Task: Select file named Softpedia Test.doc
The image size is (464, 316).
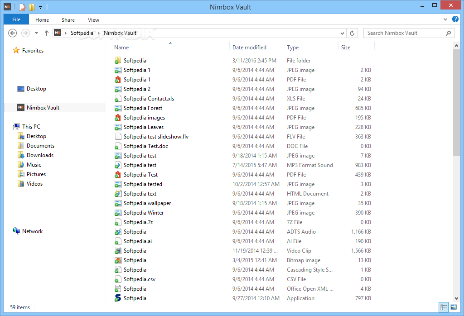Action: (x=145, y=146)
